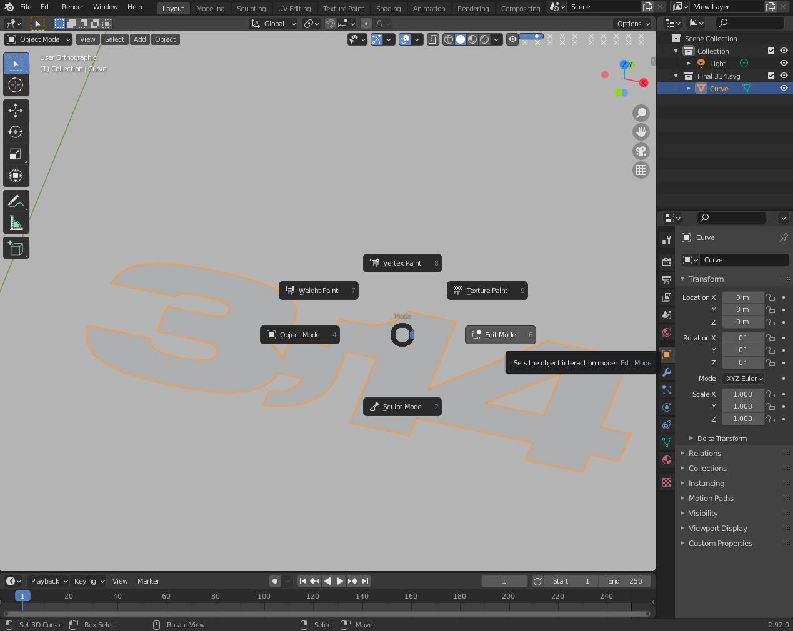Image resolution: width=793 pixels, height=631 pixels.
Task: Open the Modifiers wrench properties tab
Action: coord(667,372)
